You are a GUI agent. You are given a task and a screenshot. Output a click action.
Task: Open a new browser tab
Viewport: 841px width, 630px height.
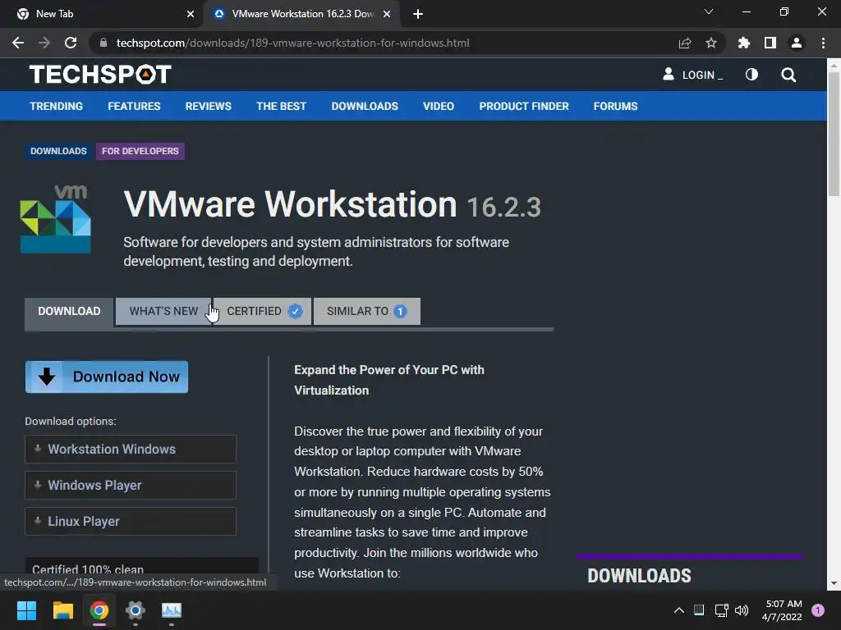point(418,14)
